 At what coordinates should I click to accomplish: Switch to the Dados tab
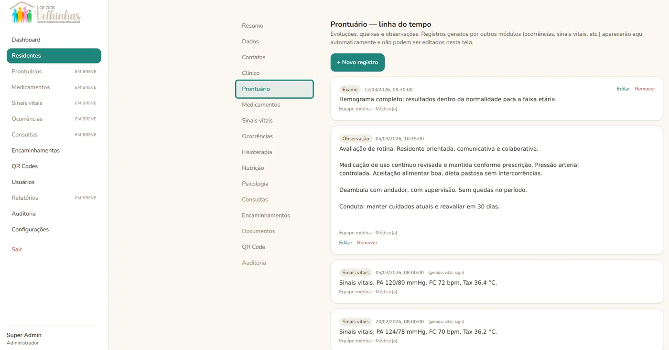point(274,41)
